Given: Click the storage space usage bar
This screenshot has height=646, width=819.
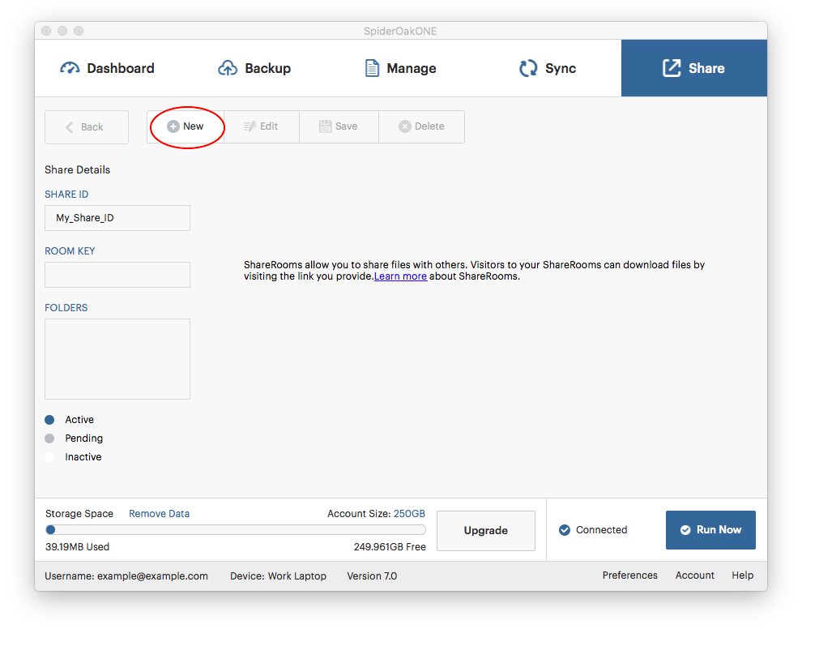Looking at the screenshot, I should pyautogui.click(x=236, y=530).
